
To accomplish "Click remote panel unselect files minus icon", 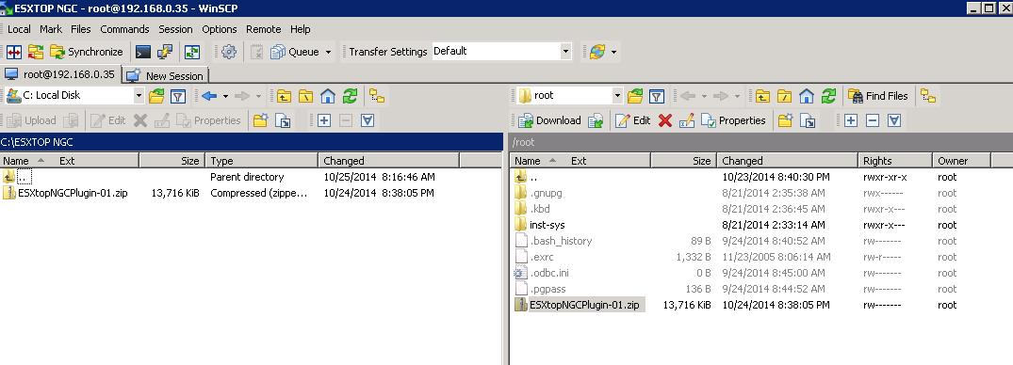I will click(x=873, y=120).
